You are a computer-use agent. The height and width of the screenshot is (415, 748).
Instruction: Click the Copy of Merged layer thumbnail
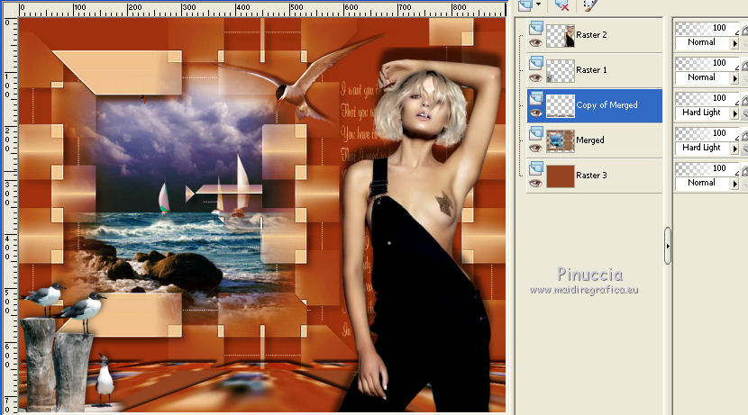560,105
